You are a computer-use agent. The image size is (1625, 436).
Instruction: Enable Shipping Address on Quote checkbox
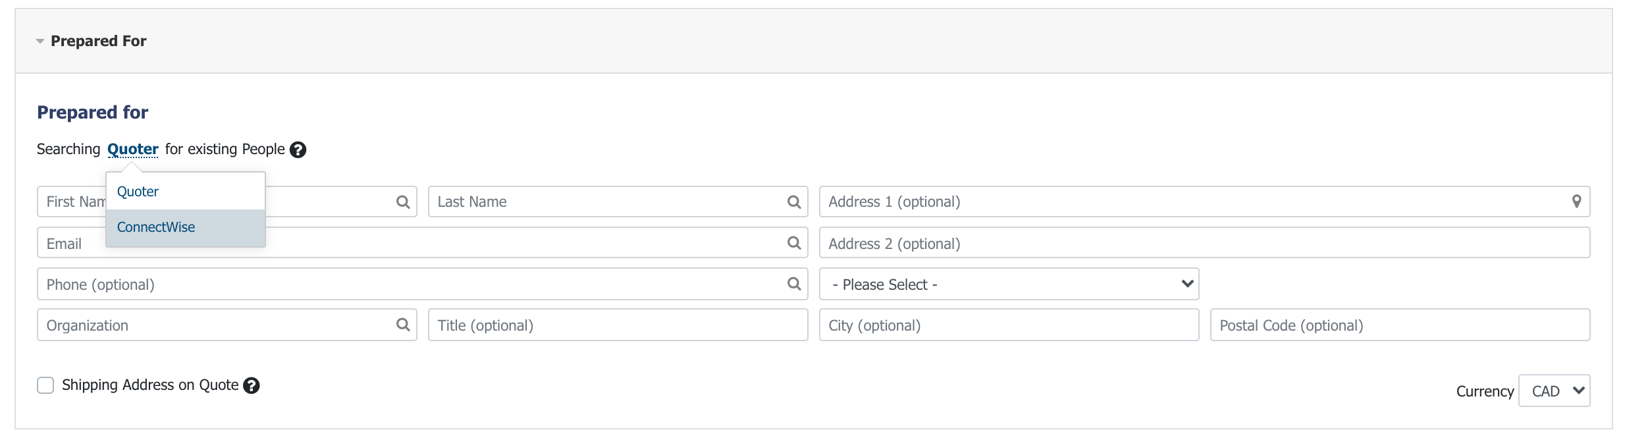(x=45, y=385)
